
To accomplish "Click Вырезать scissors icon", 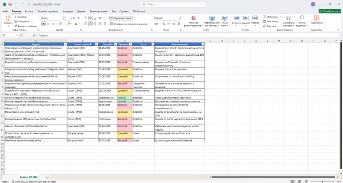I will click(15, 17).
